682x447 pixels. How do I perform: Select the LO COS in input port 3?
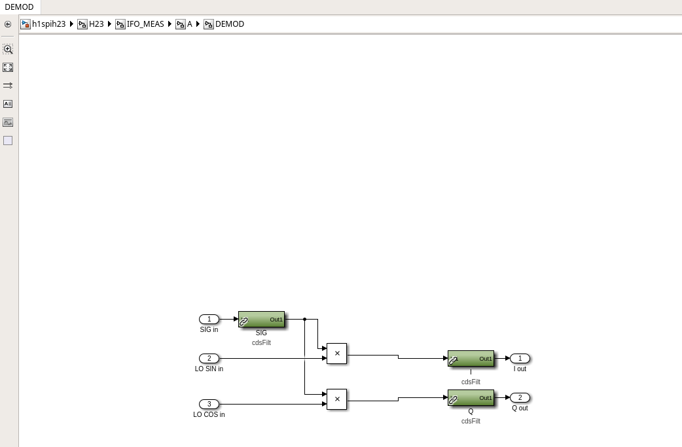pyautogui.click(x=209, y=404)
